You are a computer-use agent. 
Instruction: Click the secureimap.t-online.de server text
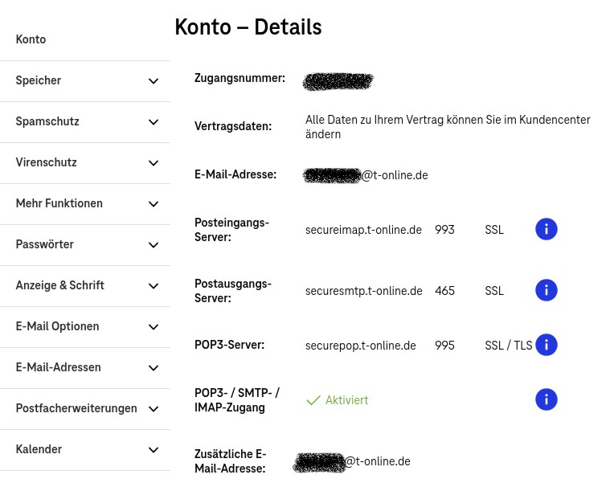point(363,230)
